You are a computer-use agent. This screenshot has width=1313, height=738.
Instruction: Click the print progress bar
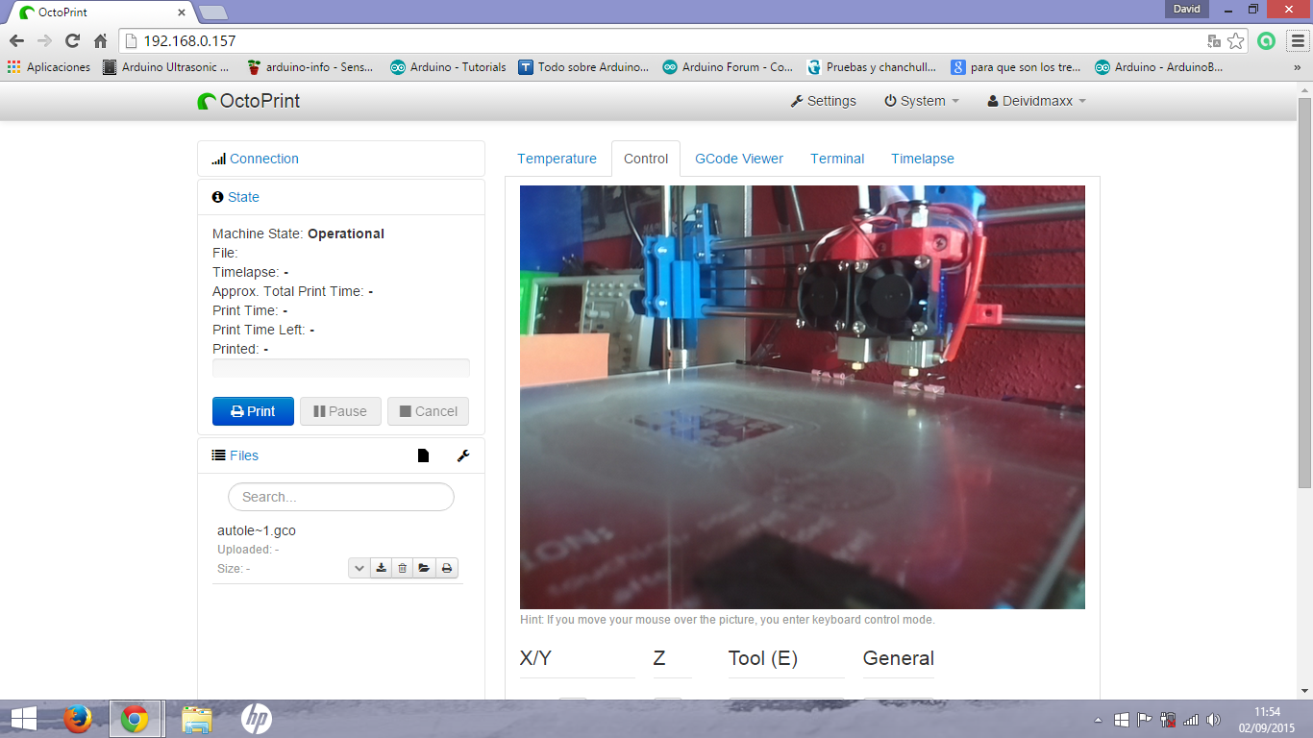point(341,368)
